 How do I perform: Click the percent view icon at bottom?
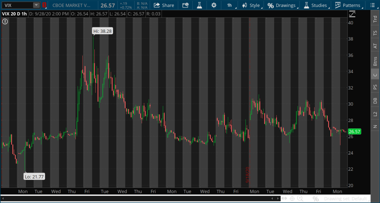click(315, 199)
